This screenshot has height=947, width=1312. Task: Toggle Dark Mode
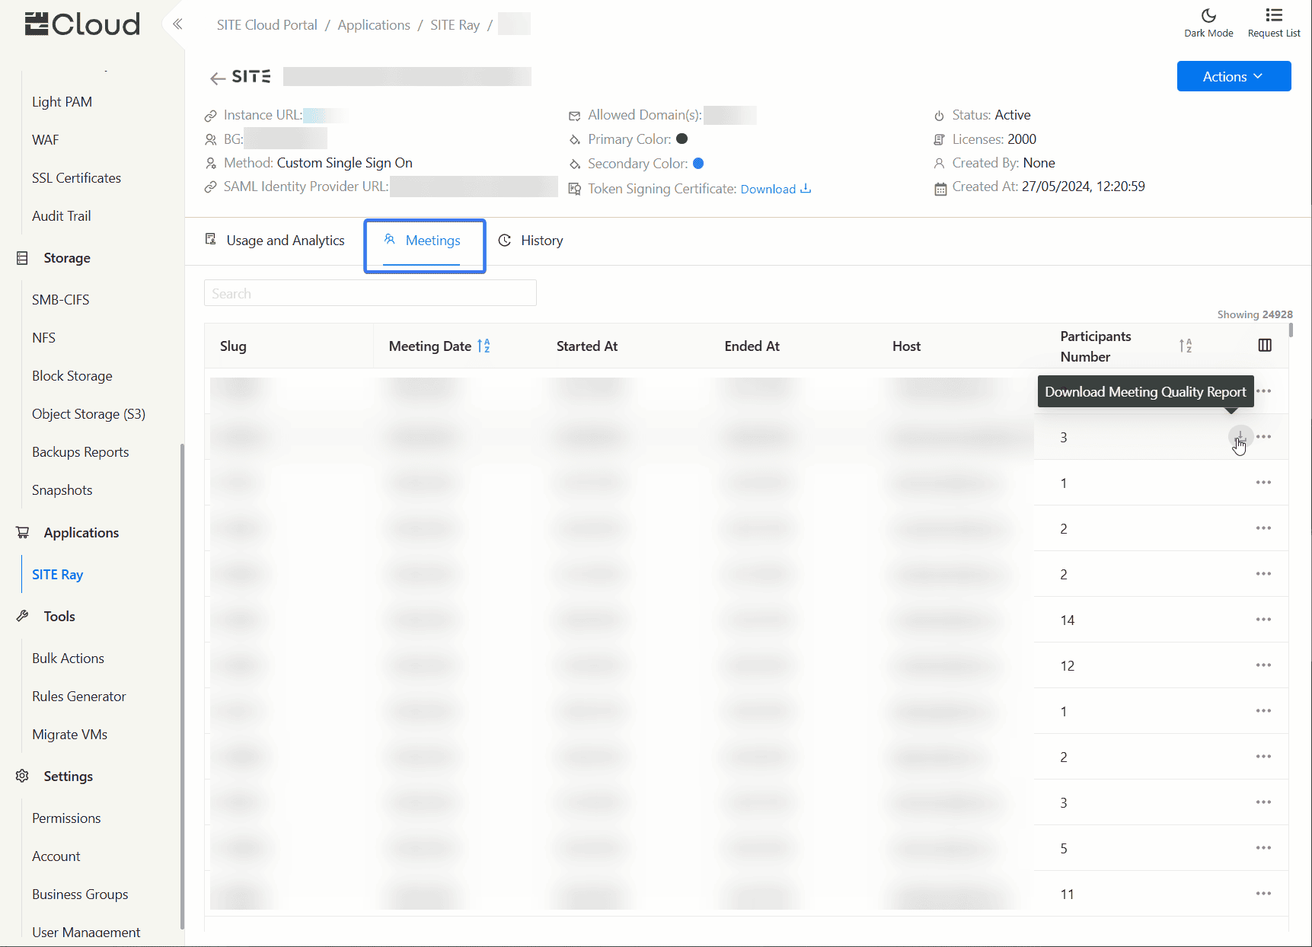[1208, 23]
